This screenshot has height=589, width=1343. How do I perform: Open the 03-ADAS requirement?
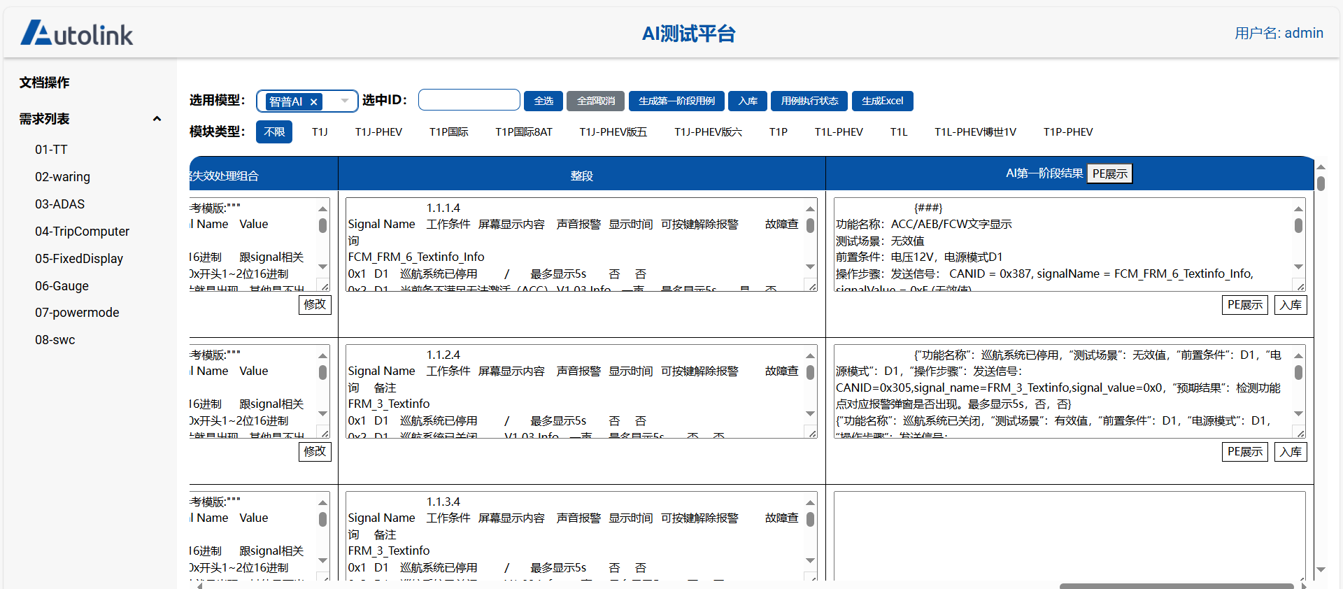(59, 204)
